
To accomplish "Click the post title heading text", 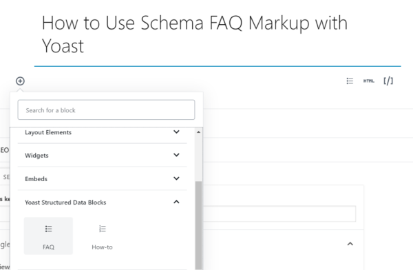I will [195, 34].
